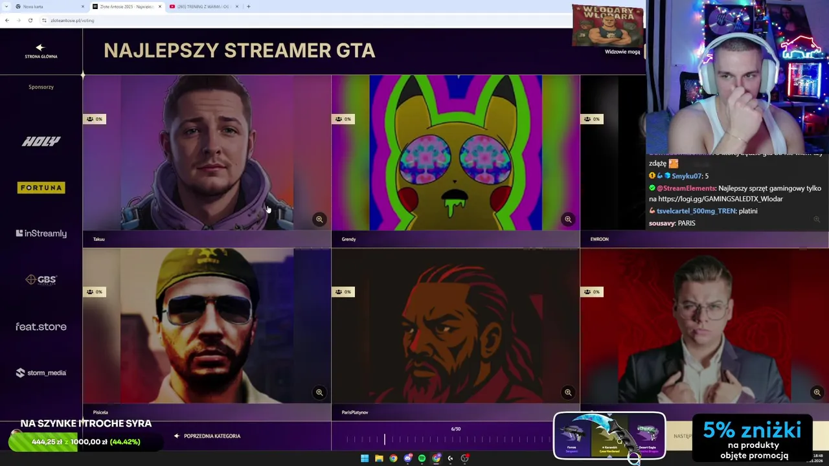829x466 pixels.
Task: Click the 0% votes badge on EWROON card
Action: click(x=591, y=119)
